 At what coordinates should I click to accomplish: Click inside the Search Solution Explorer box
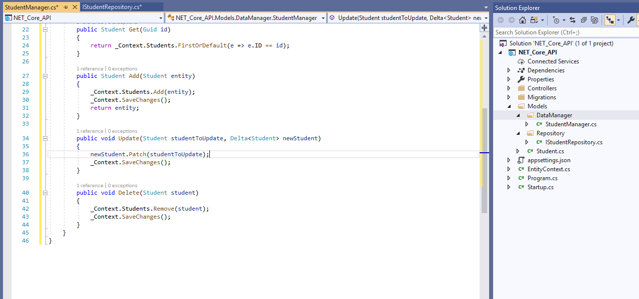[x=550, y=32]
